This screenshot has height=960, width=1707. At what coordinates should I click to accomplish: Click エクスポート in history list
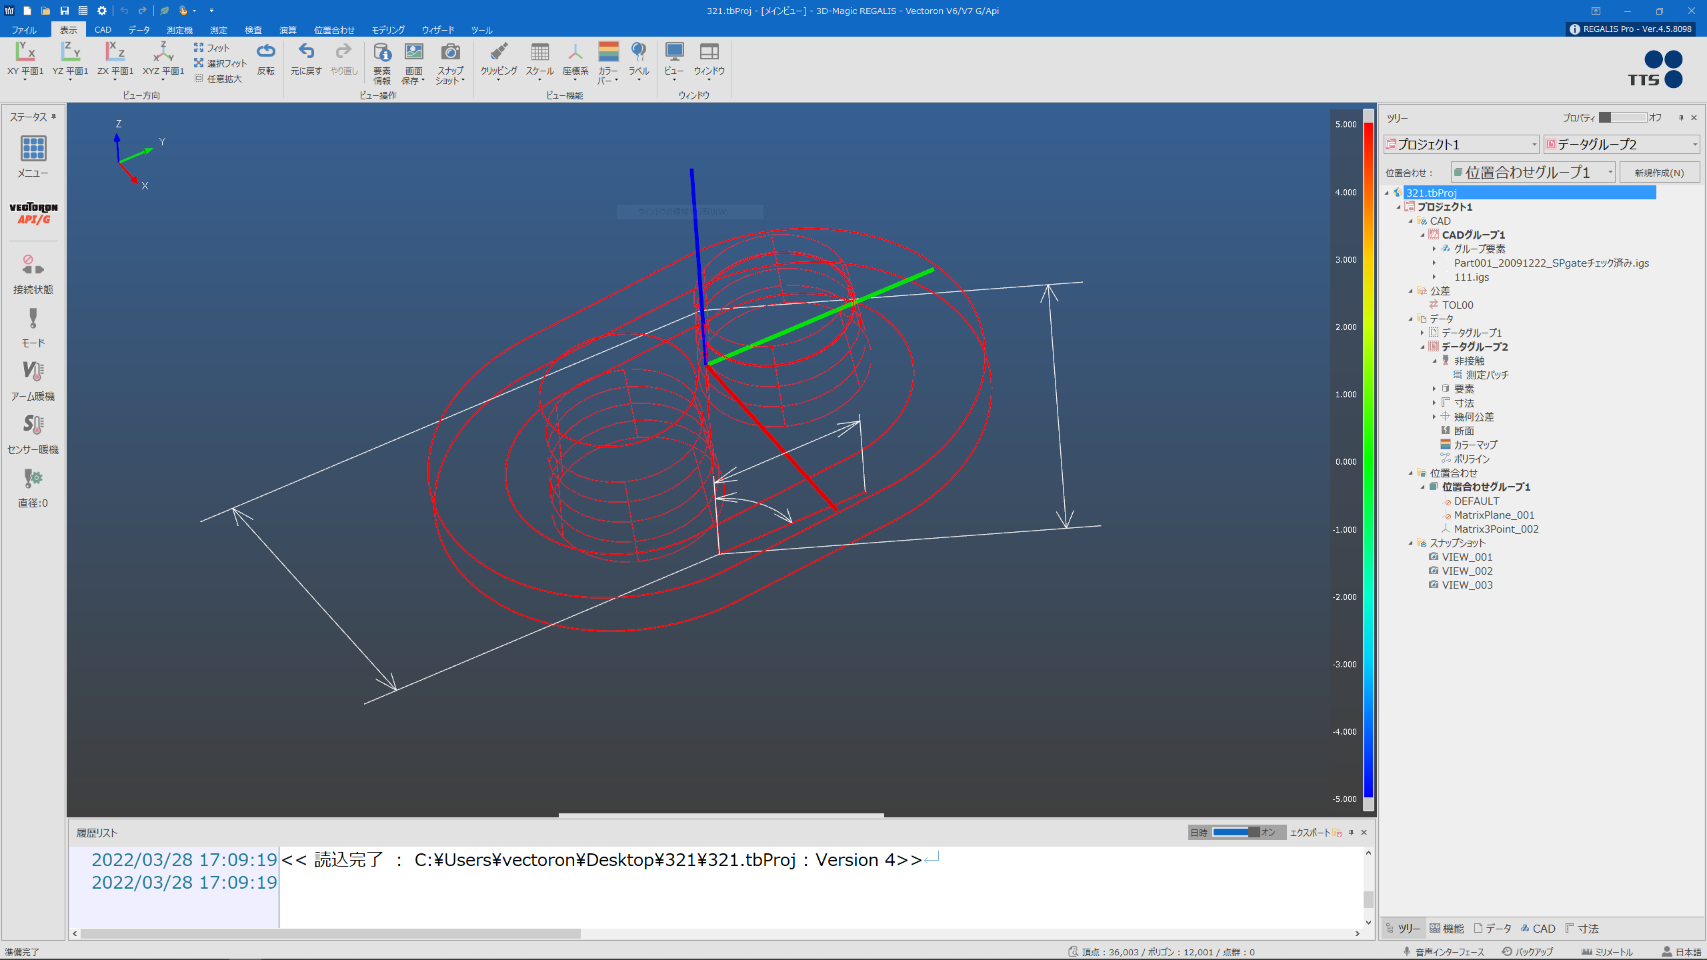point(1316,832)
